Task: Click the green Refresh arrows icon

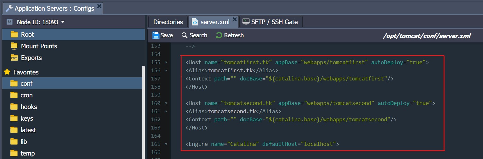Action: [219, 35]
